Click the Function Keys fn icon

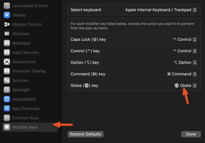pyautogui.click(x=7, y=118)
